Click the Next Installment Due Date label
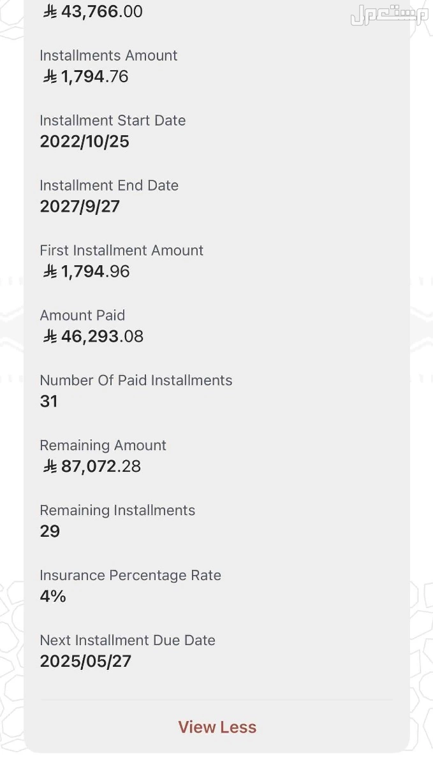 click(128, 641)
